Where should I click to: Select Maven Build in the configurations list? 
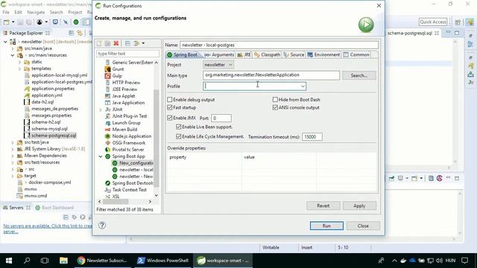(124, 130)
